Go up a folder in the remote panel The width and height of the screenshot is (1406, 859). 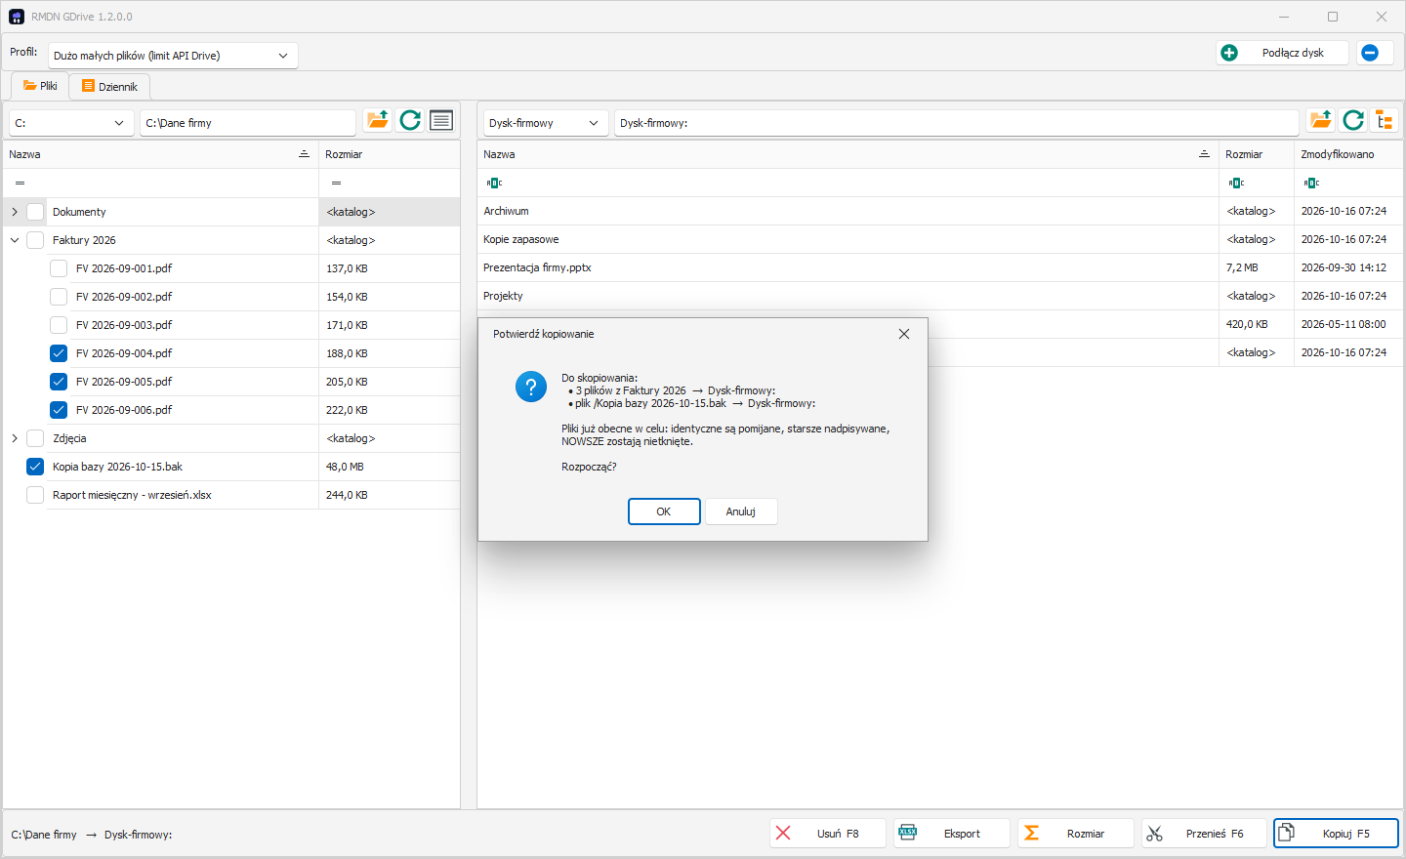point(1321,120)
